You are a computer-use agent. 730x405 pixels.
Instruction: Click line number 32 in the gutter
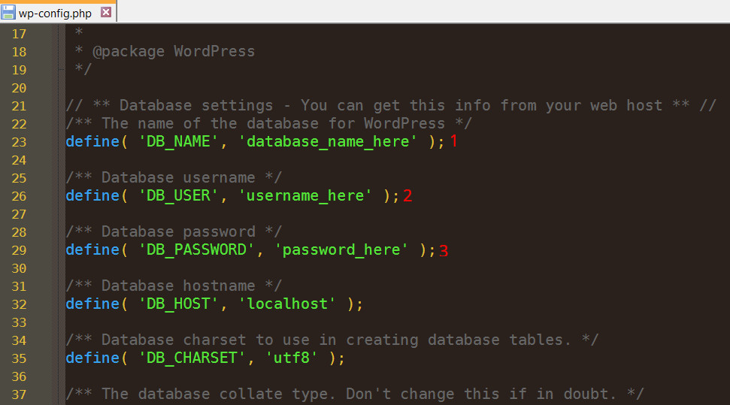19,304
